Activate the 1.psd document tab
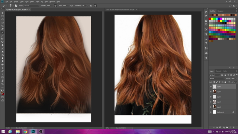This screenshot has height=134, width=238. [x=17, y=10]
